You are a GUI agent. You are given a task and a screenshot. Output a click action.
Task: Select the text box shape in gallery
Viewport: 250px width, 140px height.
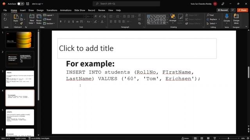click(x=148, y=16)
